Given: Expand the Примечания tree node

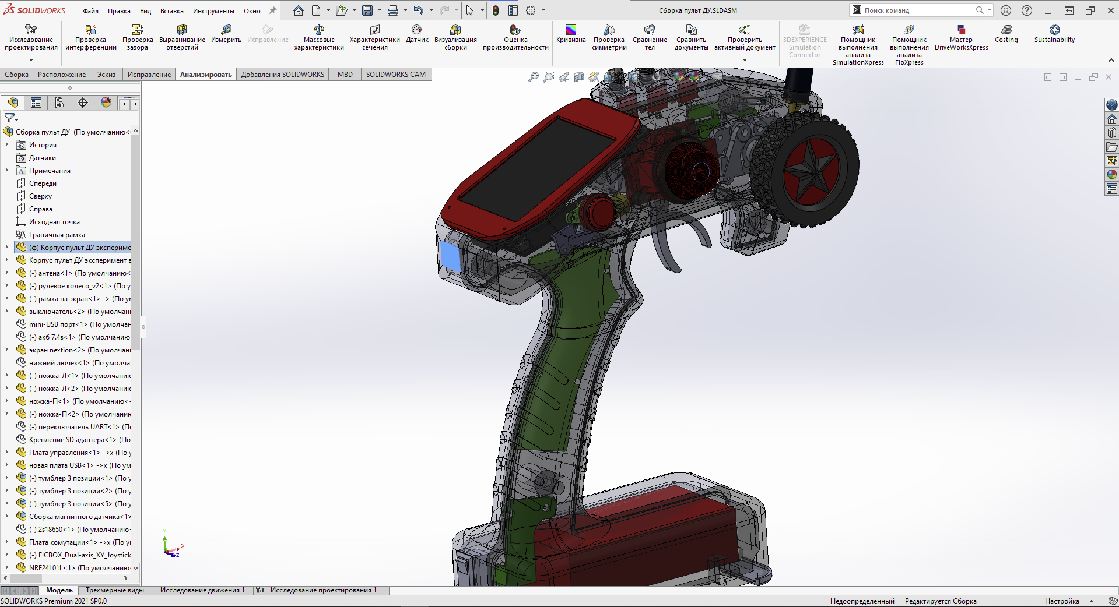Looking at the screenshot, I should (7, 170).
